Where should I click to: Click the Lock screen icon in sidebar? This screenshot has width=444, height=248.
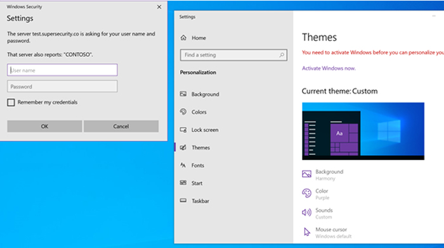tap(183, 130)
